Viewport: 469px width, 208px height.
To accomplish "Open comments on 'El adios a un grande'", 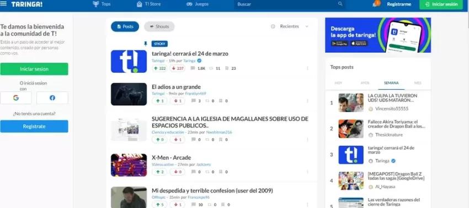I will pyautogui.click(x=196, y=101).
